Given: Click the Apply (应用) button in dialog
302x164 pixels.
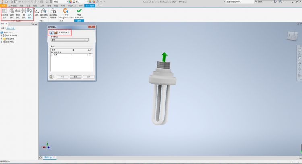Looking at the screenshot, I should (x=89, y=77).
